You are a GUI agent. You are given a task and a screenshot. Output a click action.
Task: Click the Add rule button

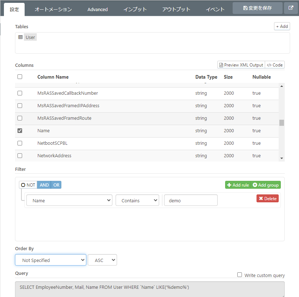tap(238, 185)
